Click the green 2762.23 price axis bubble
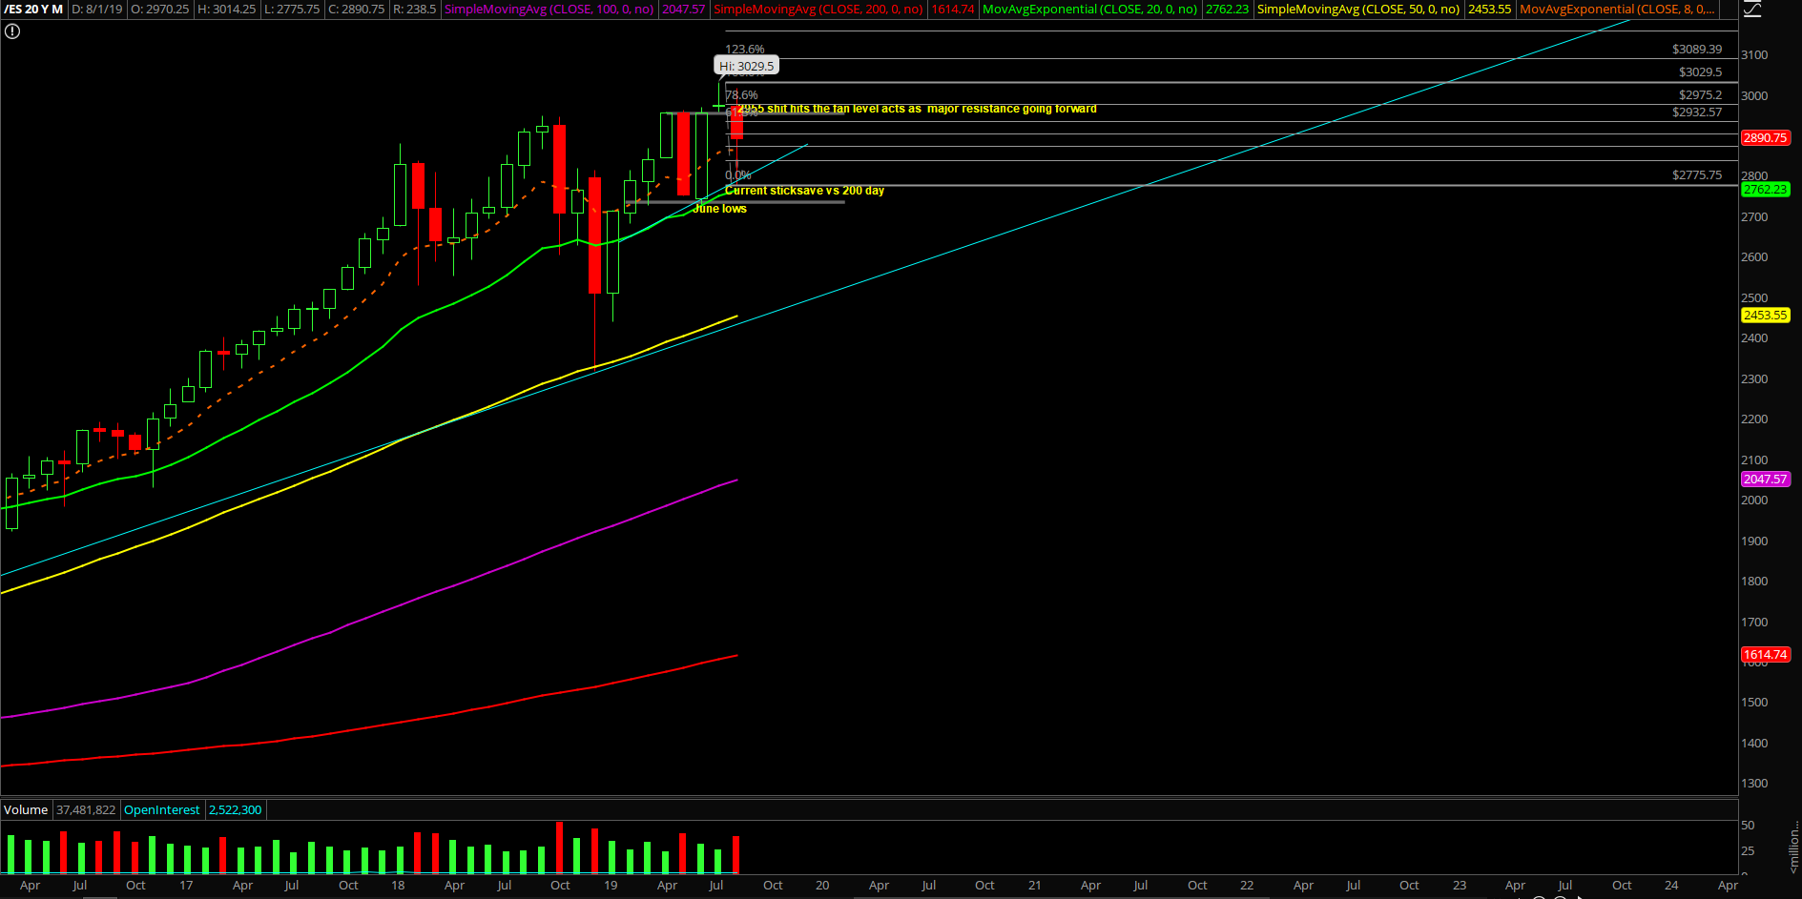The width and height of the screenshot is (1802, 899). pos(1766,189)
